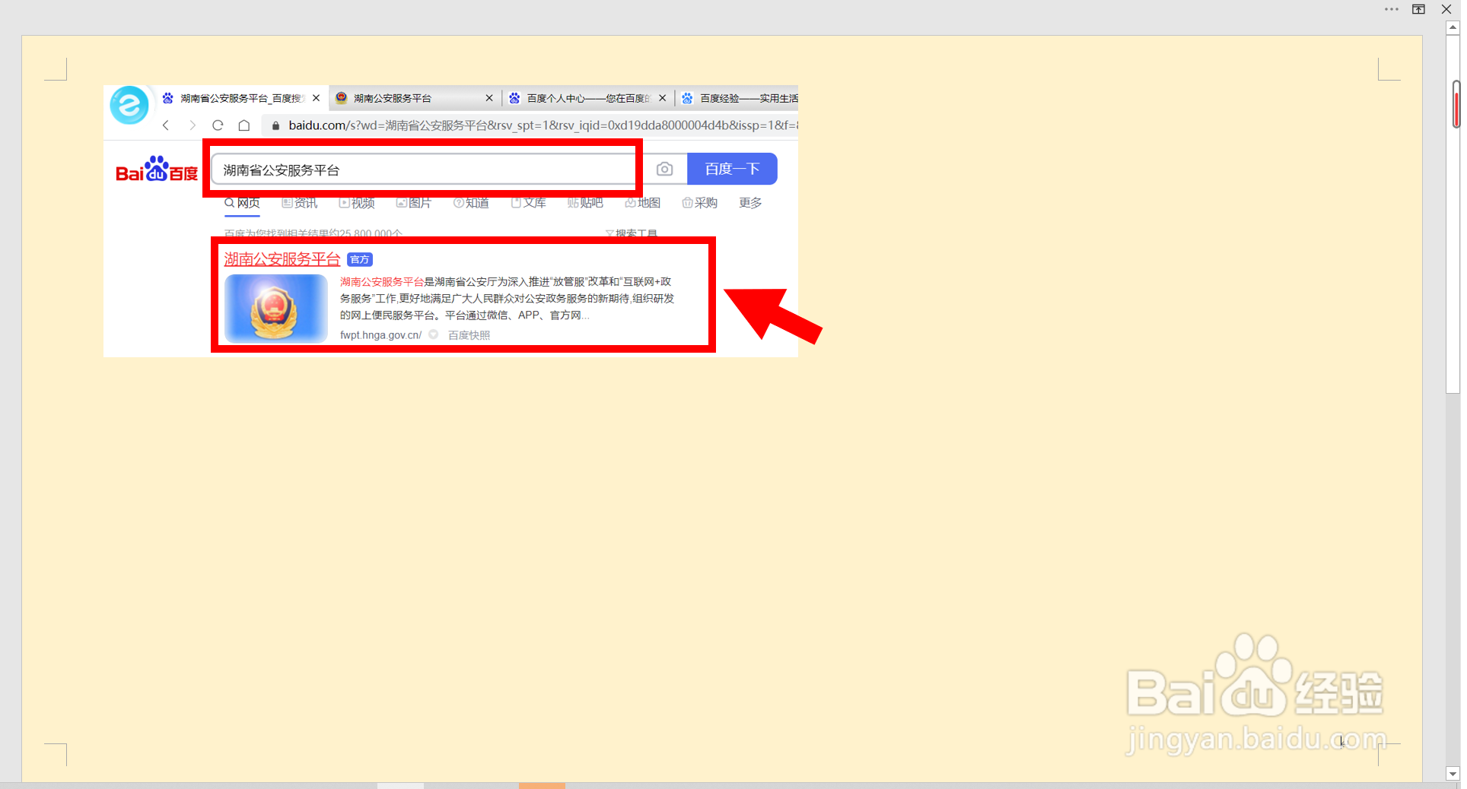This screenshot has height=789, width=1467.
Task: Click the 搜索工具 filter option
Action: tap(632, 233)
